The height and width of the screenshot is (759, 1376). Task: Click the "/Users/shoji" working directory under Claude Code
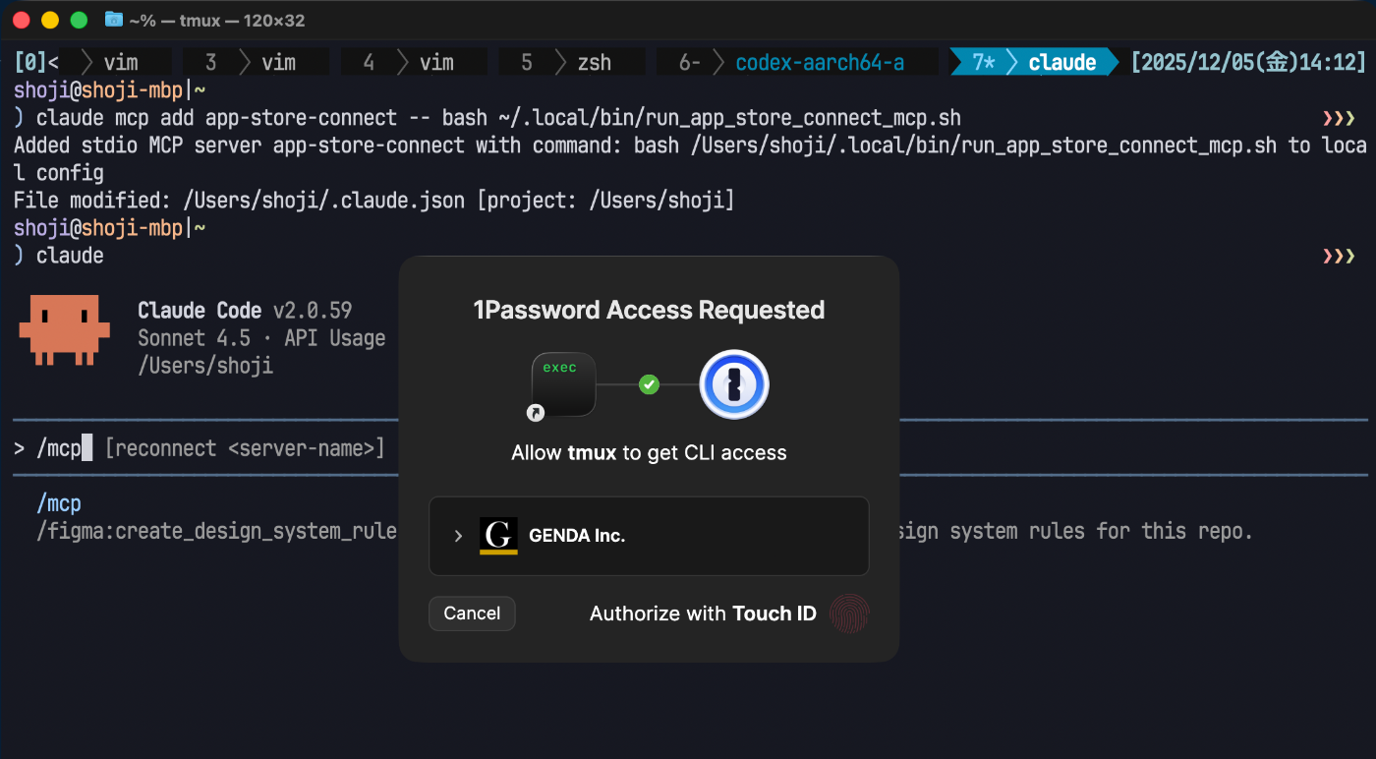[x=205, y=366]
